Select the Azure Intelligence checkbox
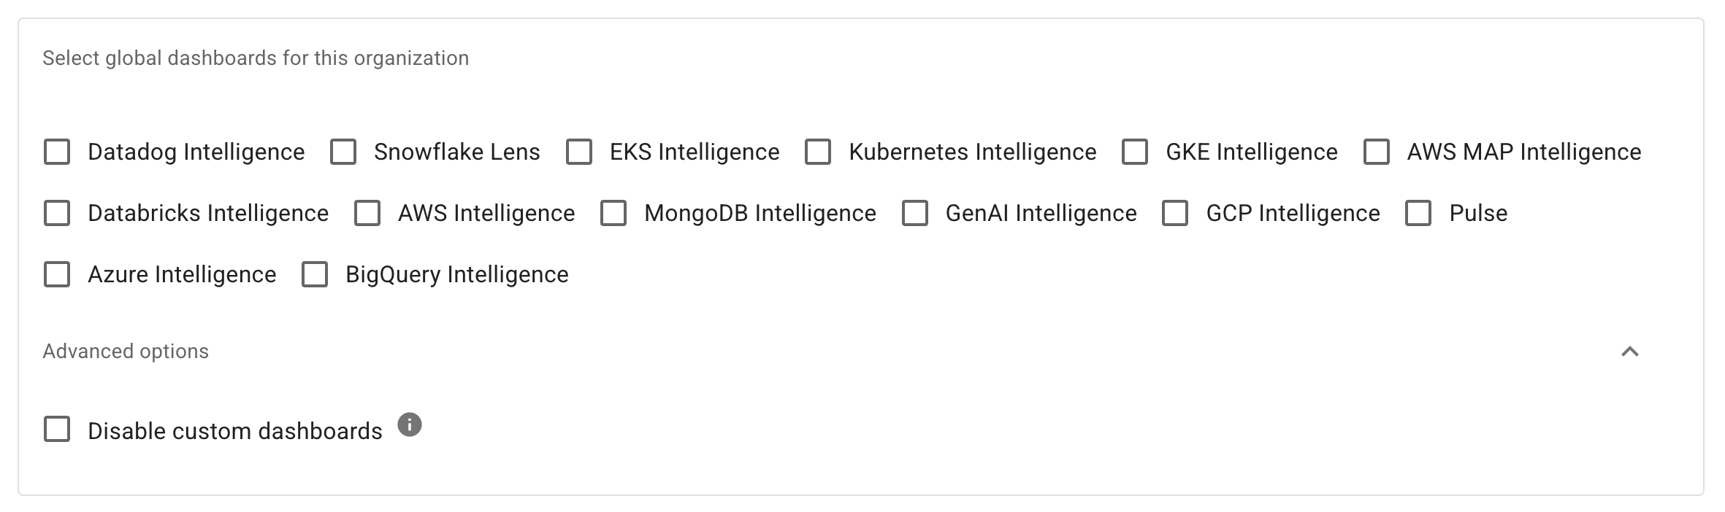 pos(57,275)
